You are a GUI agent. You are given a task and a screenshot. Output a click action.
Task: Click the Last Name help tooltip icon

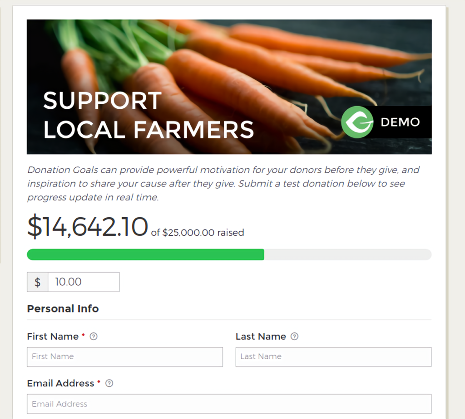pyautogui.click(x=294, y=336)
